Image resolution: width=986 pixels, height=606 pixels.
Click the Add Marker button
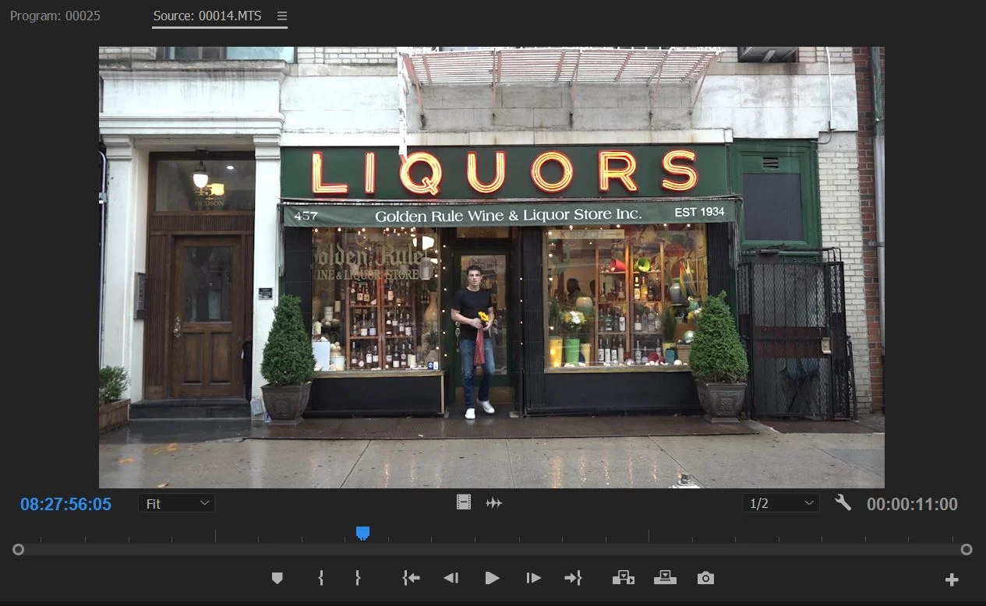pos(277,578)
